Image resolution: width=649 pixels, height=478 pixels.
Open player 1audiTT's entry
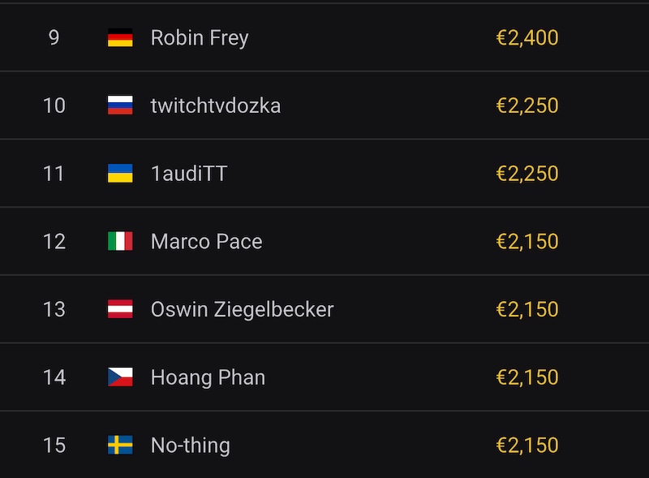[189, 174]
